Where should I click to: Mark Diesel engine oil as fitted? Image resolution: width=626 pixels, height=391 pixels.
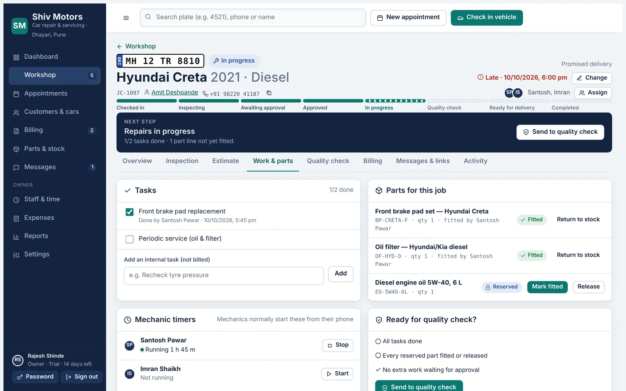click(547, 287)
